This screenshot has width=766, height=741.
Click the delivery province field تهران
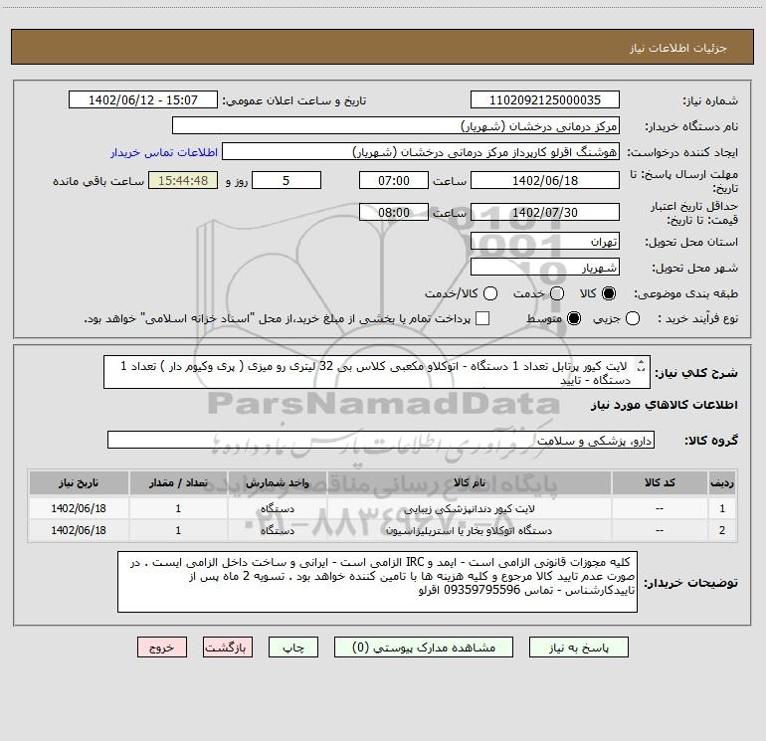(545, 241)
